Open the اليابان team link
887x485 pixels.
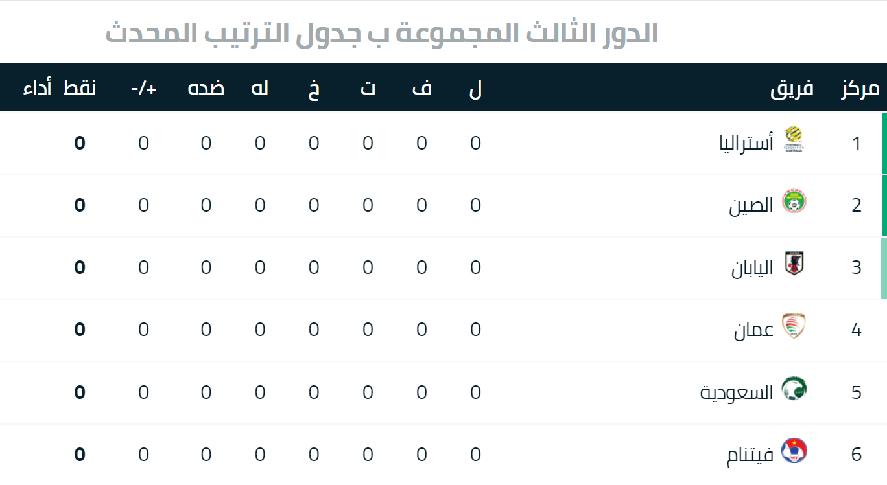752,267
